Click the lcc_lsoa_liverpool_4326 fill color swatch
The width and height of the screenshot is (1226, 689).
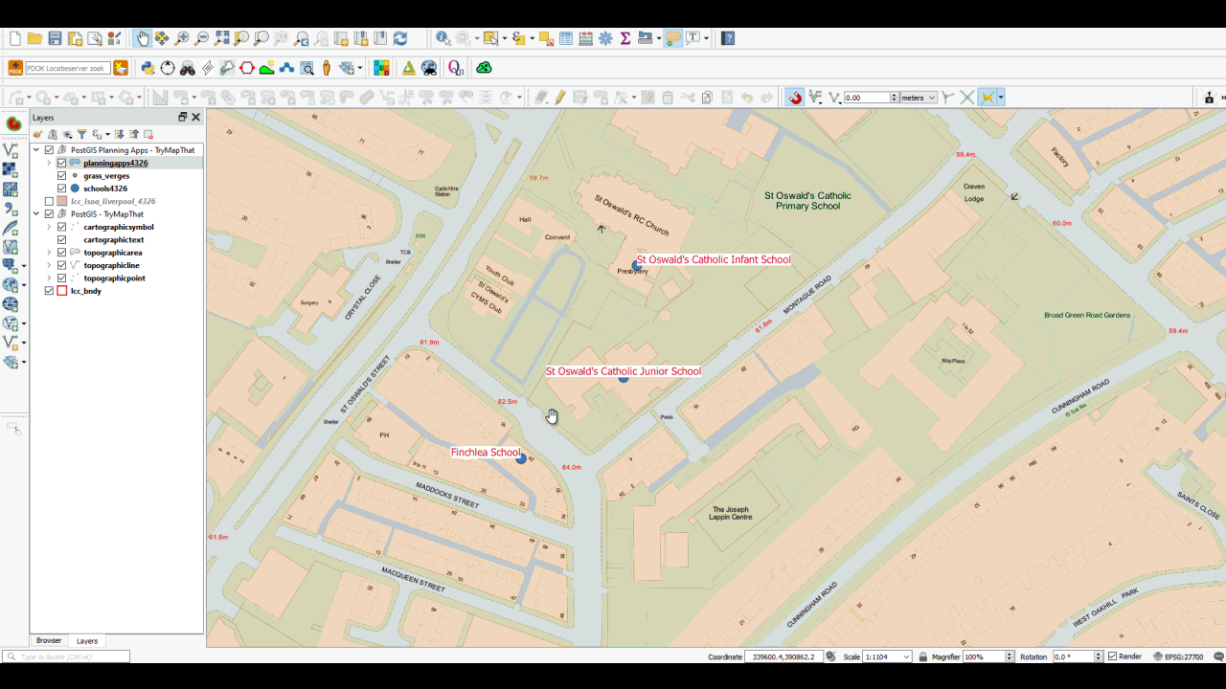click(x=62, y=201)
